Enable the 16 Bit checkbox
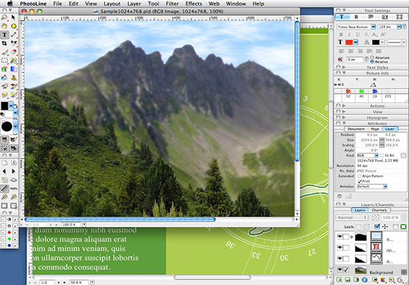 coord(381,155)
